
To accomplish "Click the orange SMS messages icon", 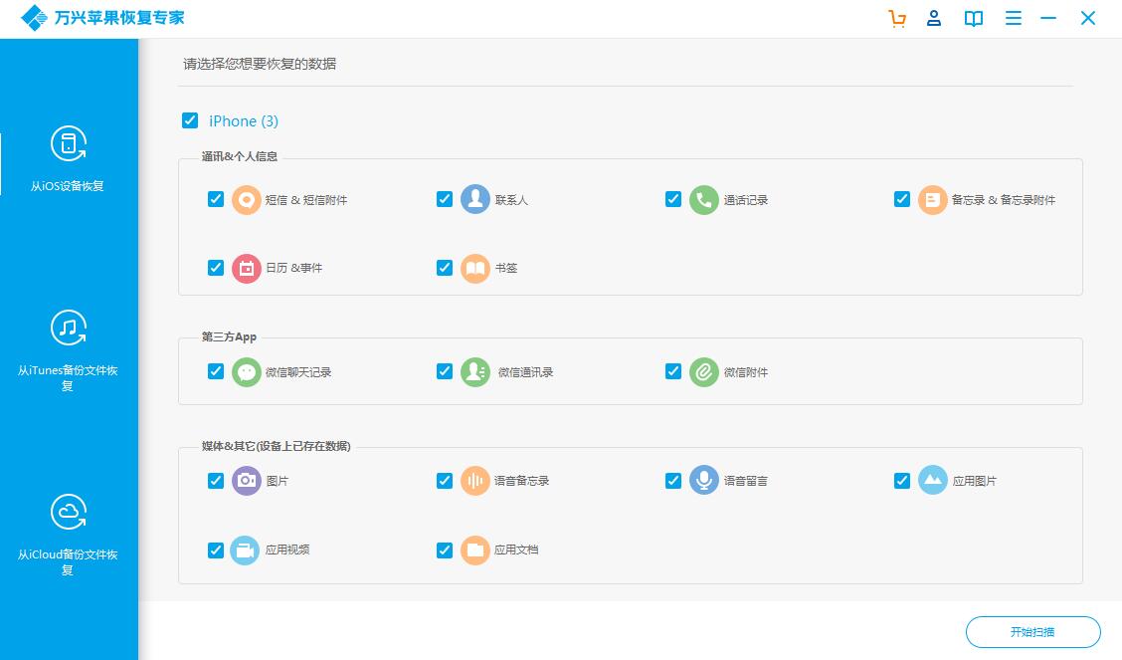I will pos(246,200).
